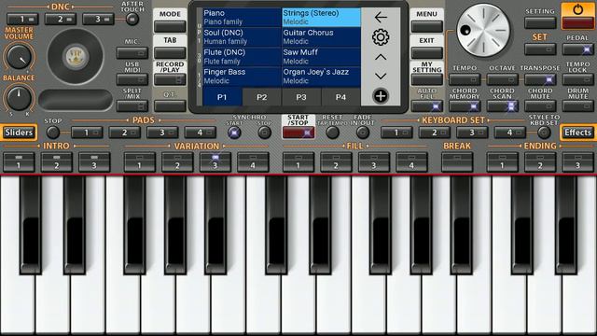Screen dimensions: 597x336
Task: Click the TAB button
Action: tap(170, 53)
